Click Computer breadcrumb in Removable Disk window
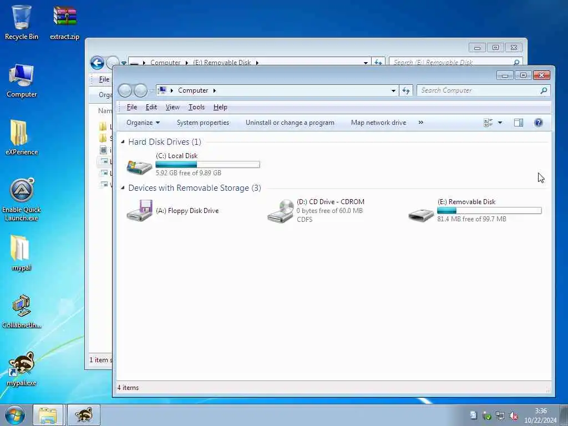 point(165,63)
